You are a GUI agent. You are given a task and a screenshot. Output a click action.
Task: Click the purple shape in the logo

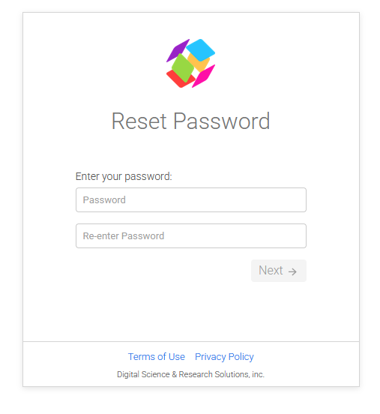pos(178,50)
